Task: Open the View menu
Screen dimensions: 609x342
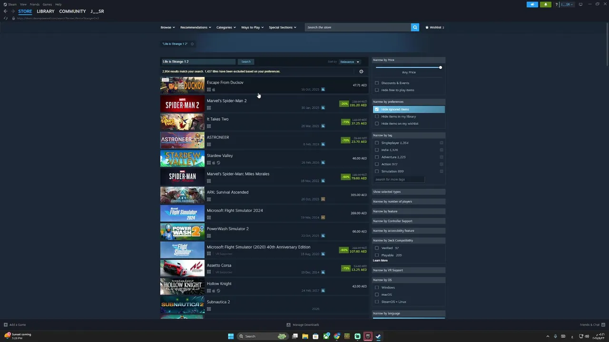Action: click(23, 4)
